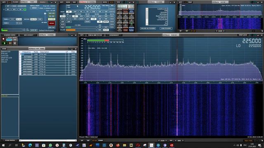Click the Filter column header in memory table
This screenshot has height=148, width=264.
coord(73,52)
